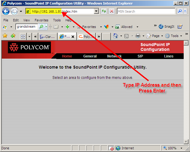This screenshot has width=190, height=152.
Task: Click the blocked pop-up status icon
Action: point(111,148)
